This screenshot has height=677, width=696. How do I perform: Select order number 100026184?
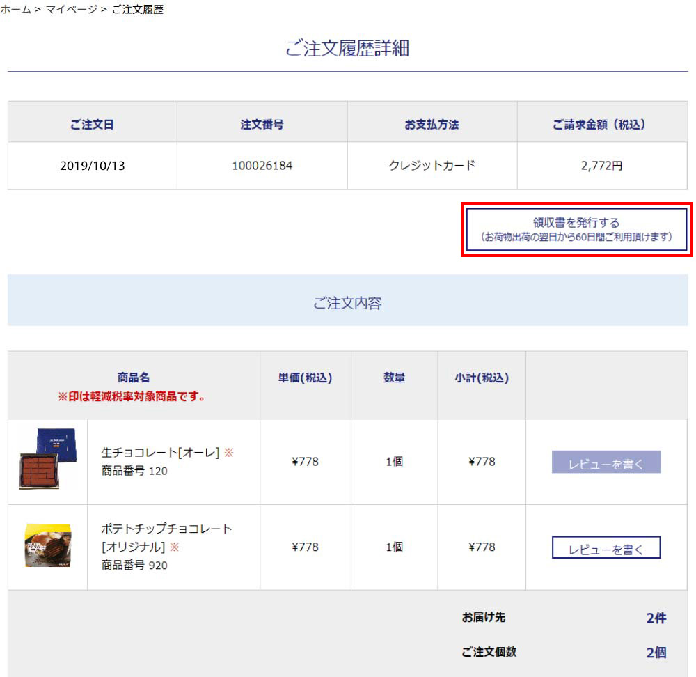[262, 166]
